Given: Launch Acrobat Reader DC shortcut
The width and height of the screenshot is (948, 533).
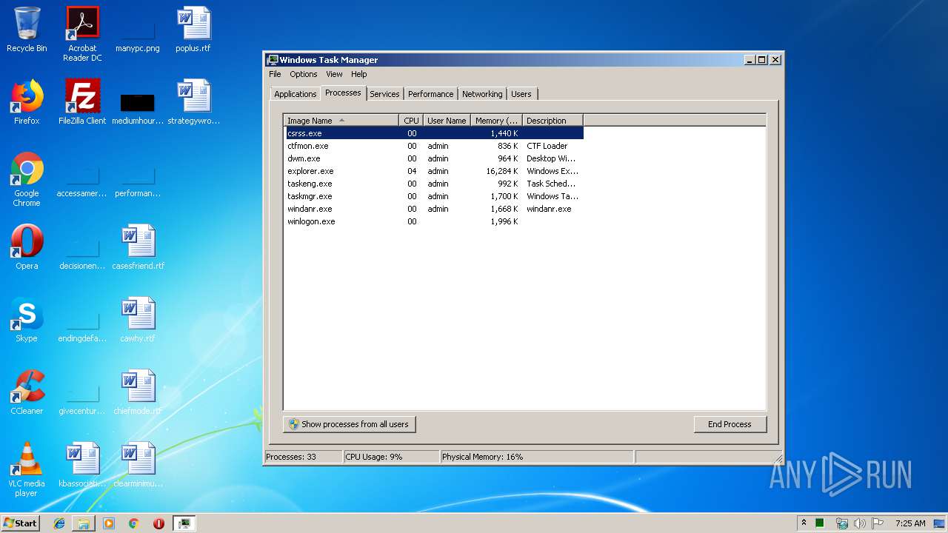Looking at the screenshot, I should 82,33.
